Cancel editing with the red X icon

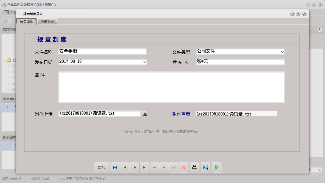[184, 167]
